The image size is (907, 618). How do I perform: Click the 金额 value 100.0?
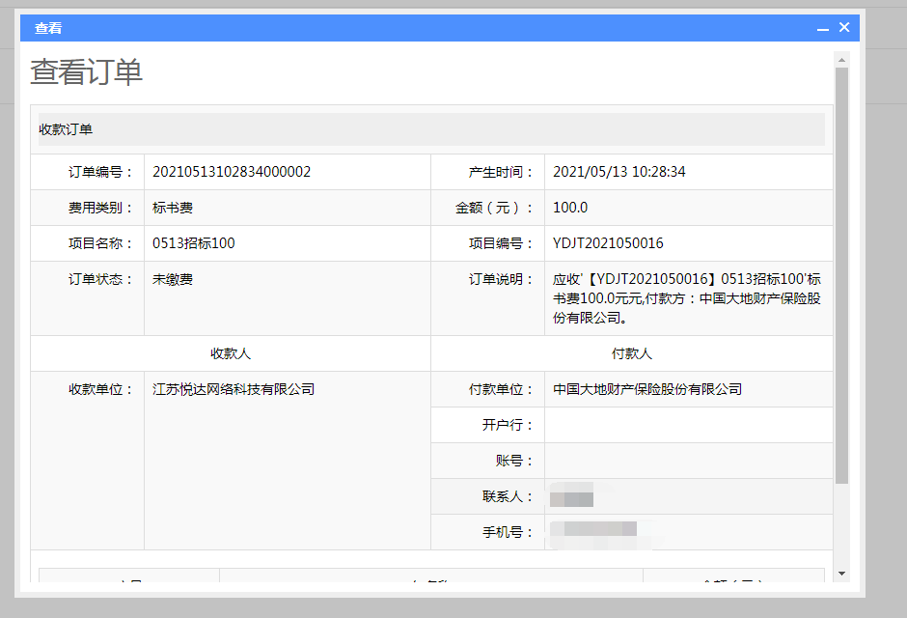coord(570,208)
